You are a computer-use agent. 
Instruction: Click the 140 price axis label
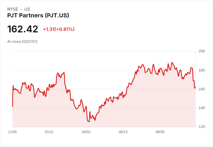pyautogui.click(x=202, y=108)
